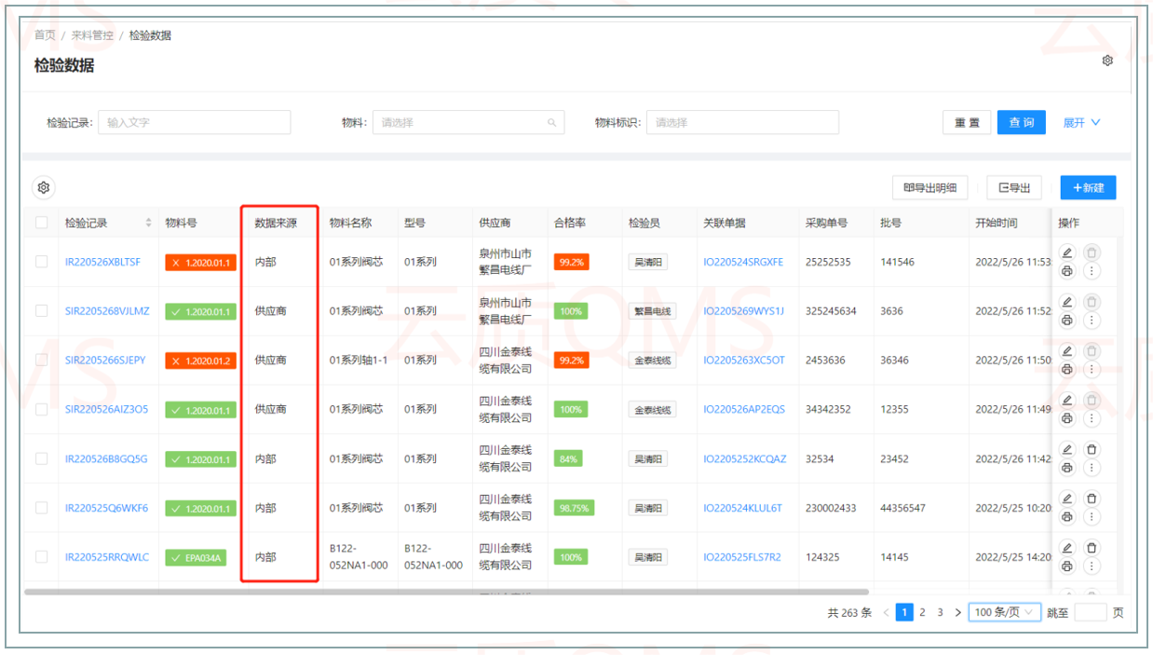Viewport: 1153px width, 655px height.
Task: Open page settings gear at top right
Action: point(1107,61)
